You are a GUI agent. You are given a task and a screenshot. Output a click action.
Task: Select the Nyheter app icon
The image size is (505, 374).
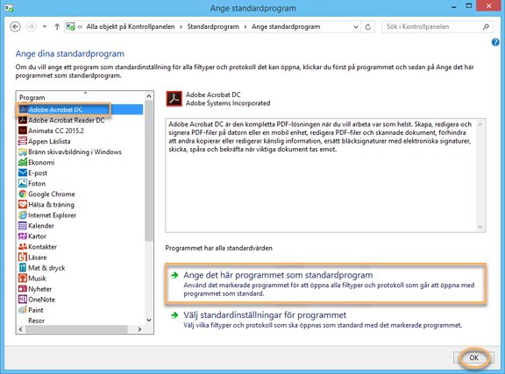pyautogui.click(x=23, y=289)
